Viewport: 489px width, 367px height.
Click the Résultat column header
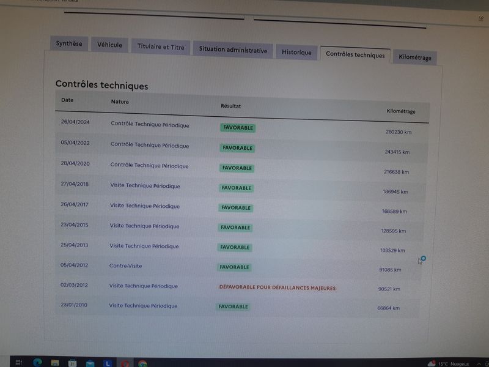pyautogui.click(x=231, y=106)
